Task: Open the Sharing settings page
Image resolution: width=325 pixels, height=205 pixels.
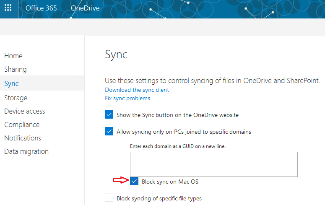Action: 16,69
